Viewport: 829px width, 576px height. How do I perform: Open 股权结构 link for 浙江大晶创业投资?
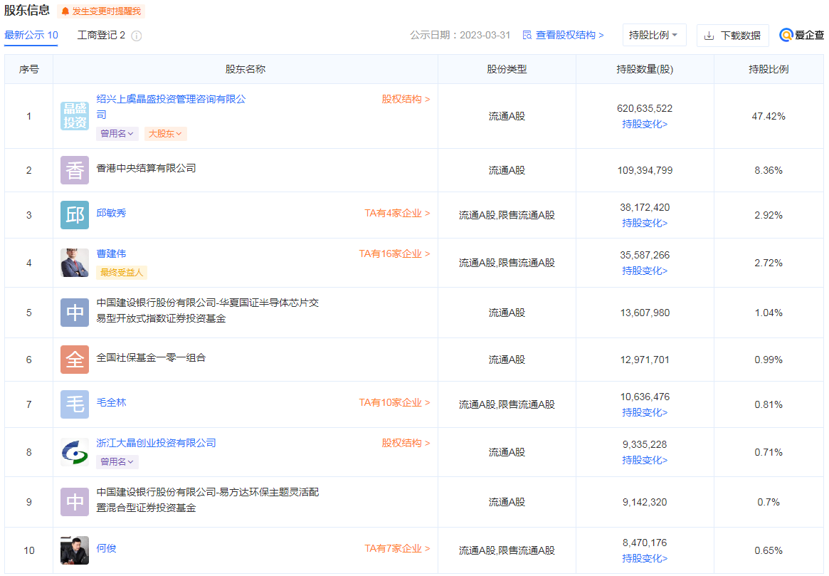(406, 444)
